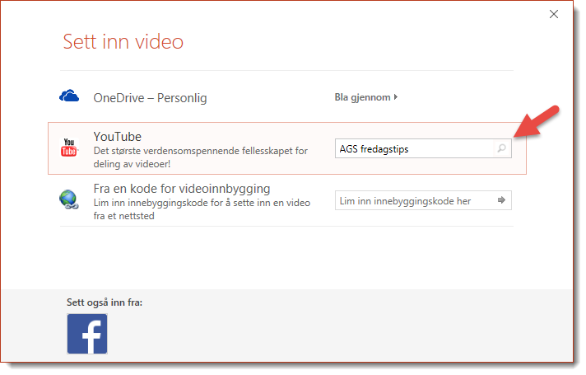Select the OneDrive – Personlig label
Viewport: 586px width, 375px height.
[x=150, y=98]
